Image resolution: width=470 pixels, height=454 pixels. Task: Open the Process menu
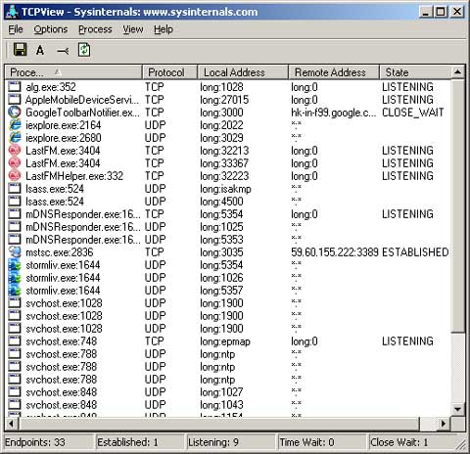coord(95,29)
